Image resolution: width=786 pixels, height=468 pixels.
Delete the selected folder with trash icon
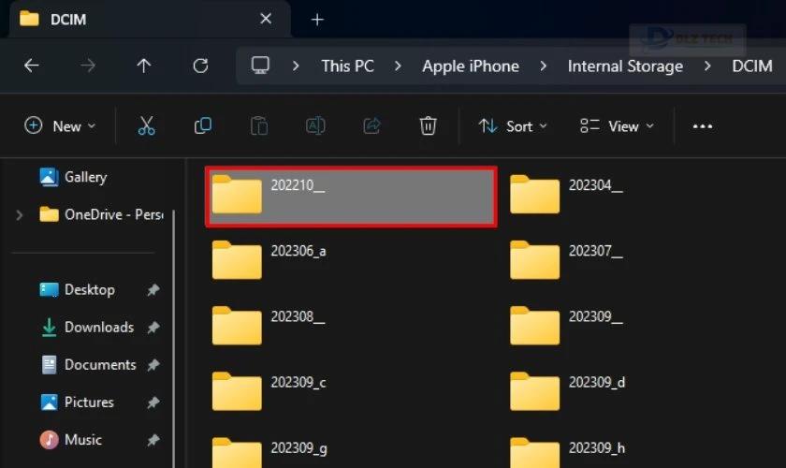click(x=428, y=126)
